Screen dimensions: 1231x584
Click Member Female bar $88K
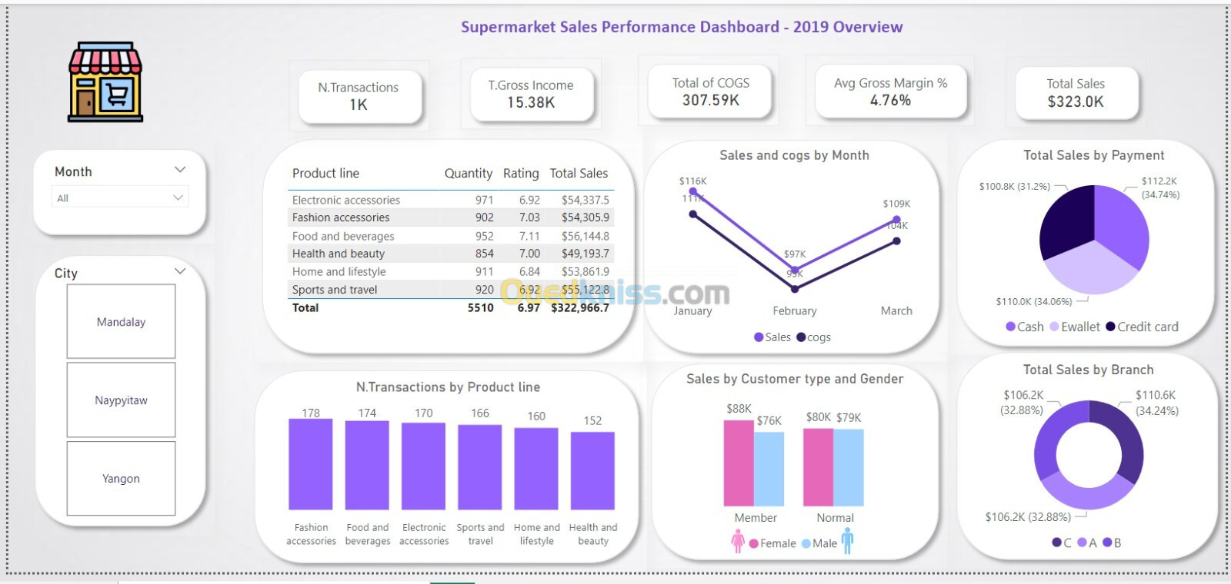tap(739, 463)
